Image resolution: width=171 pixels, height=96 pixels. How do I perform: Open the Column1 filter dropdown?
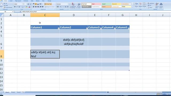[59, 28]
